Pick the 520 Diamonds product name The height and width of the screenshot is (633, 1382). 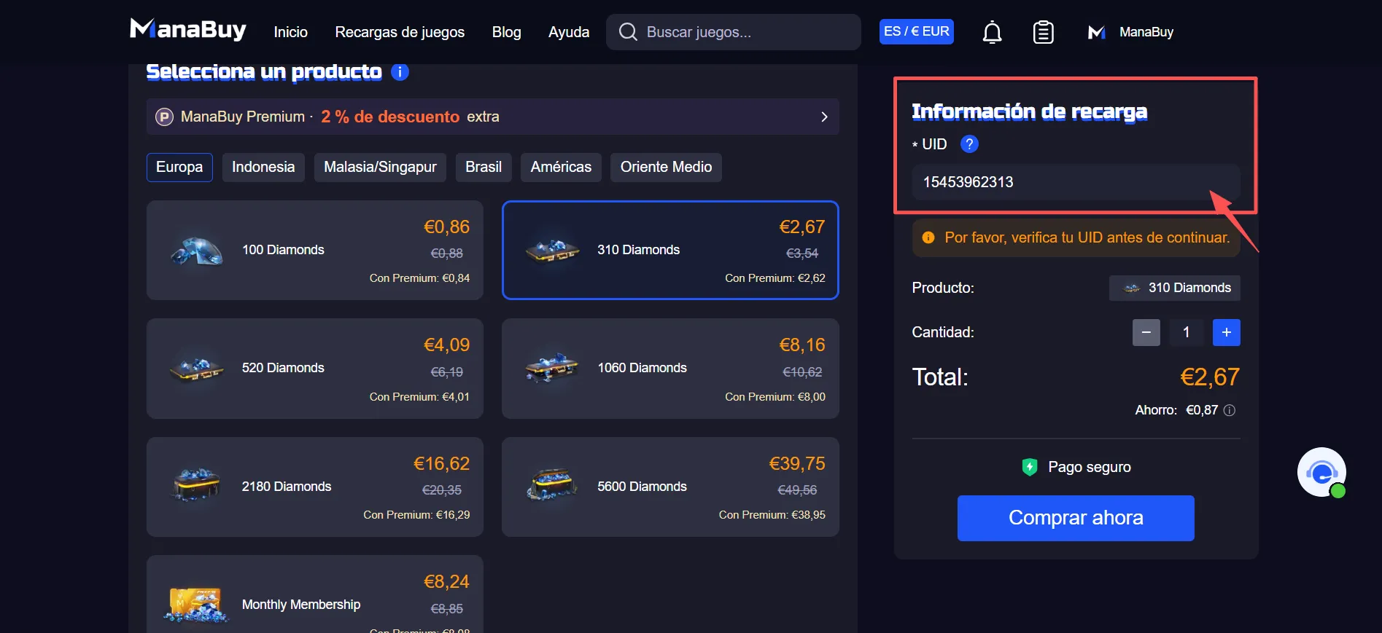click(283, 368)
